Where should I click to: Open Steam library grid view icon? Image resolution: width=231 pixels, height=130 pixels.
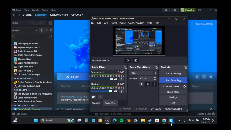(x=50, y=23)
